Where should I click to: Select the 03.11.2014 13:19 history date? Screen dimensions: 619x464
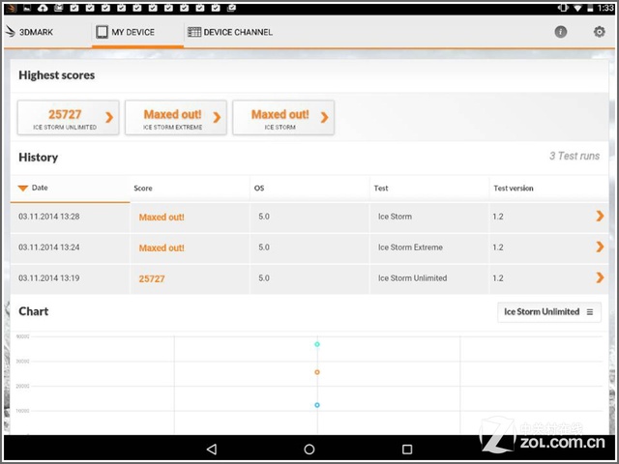(49, 278)
